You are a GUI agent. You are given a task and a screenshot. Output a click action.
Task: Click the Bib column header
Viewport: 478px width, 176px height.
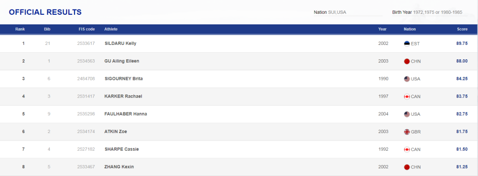pyautogui.click(x=47, y=29)
